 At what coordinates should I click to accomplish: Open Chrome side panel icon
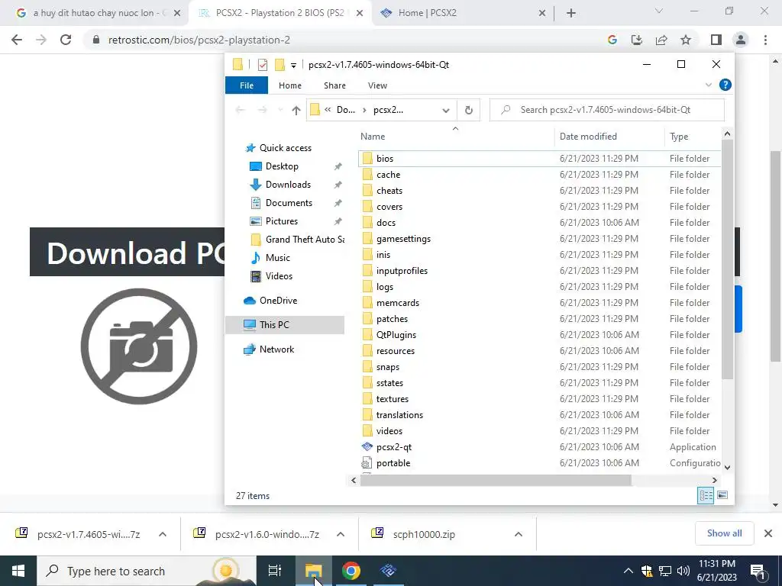point(716,40)
